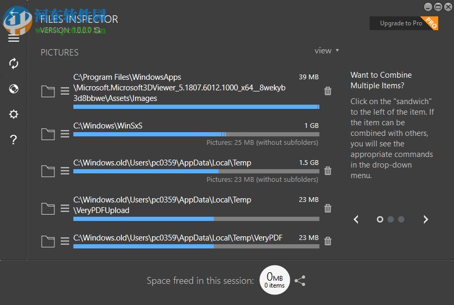Select the second carousel dot indicator
The image size is (454, 305).
click(x=391, y=219)
